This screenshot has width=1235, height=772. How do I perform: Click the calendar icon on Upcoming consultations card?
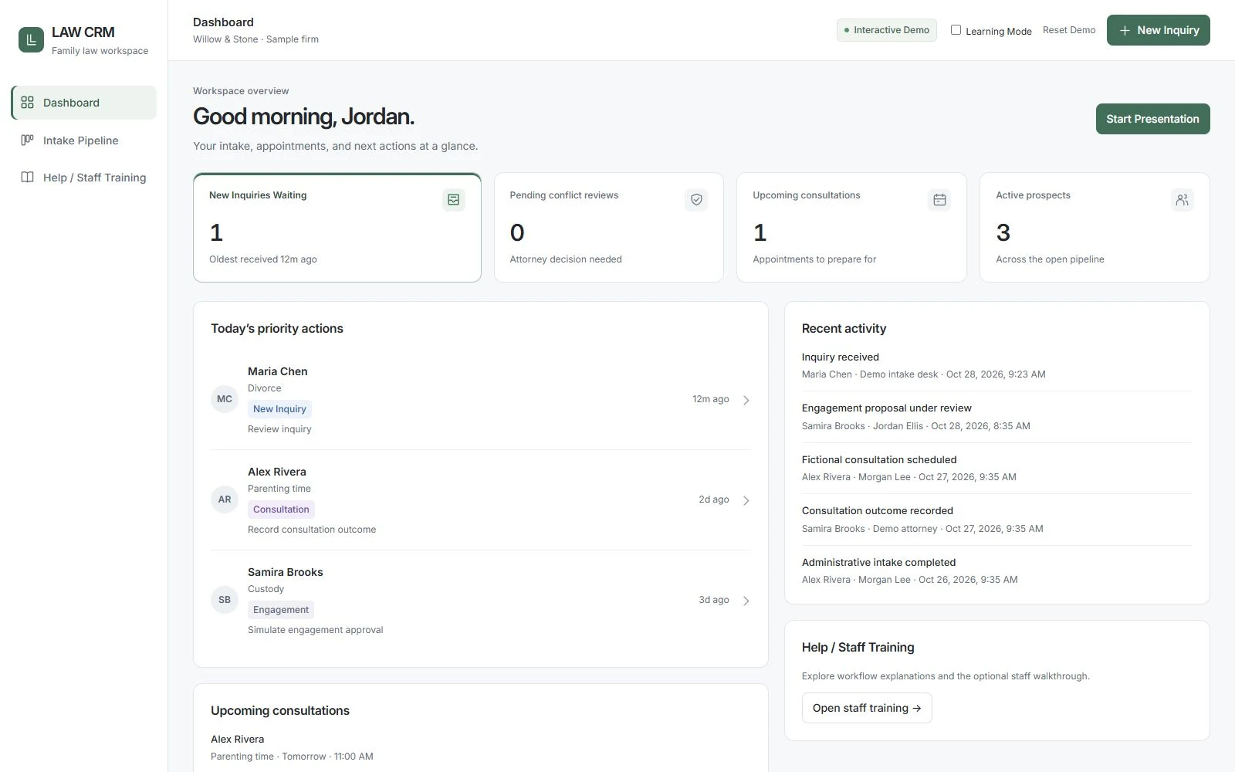pos(939,200)
